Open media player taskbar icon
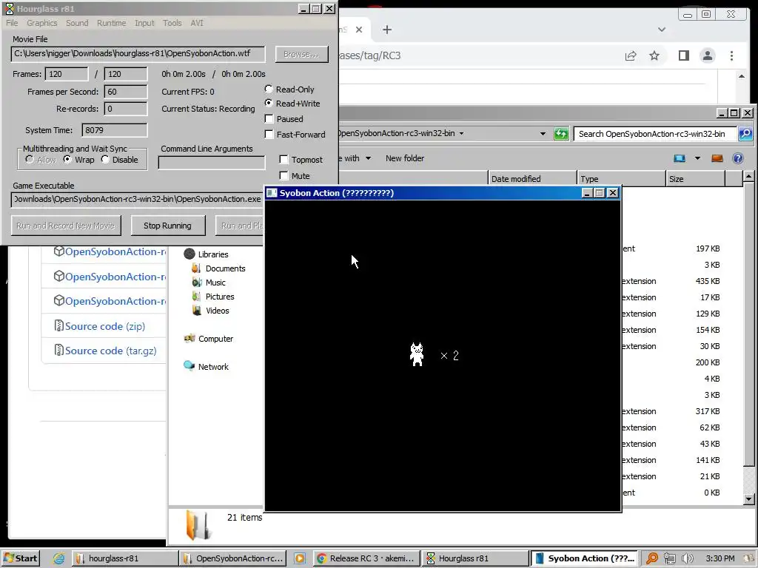 pos(300,558)
